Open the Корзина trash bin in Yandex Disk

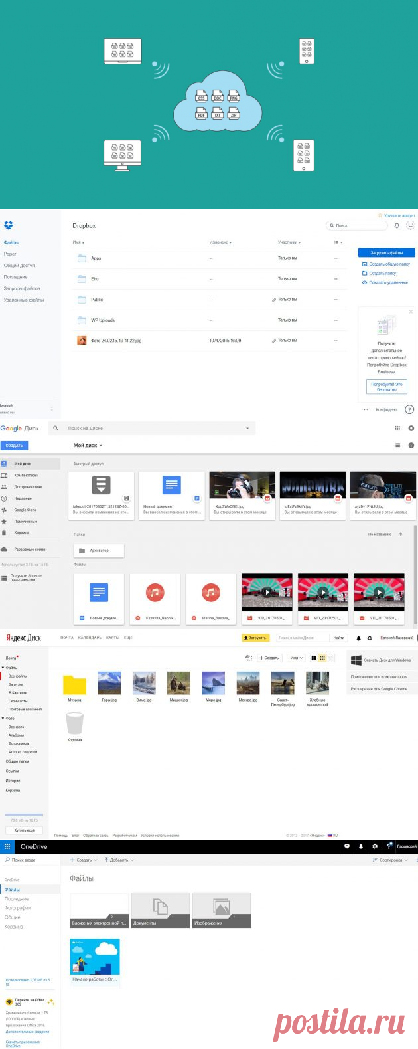pos(75,724)
